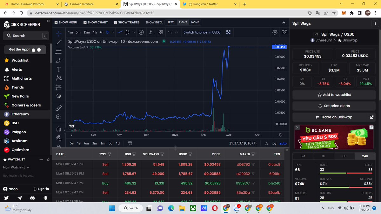This screenshot has width=381, height=214.
Task: Select the 6H stats tab on right panel
Action: coord(344,156)
